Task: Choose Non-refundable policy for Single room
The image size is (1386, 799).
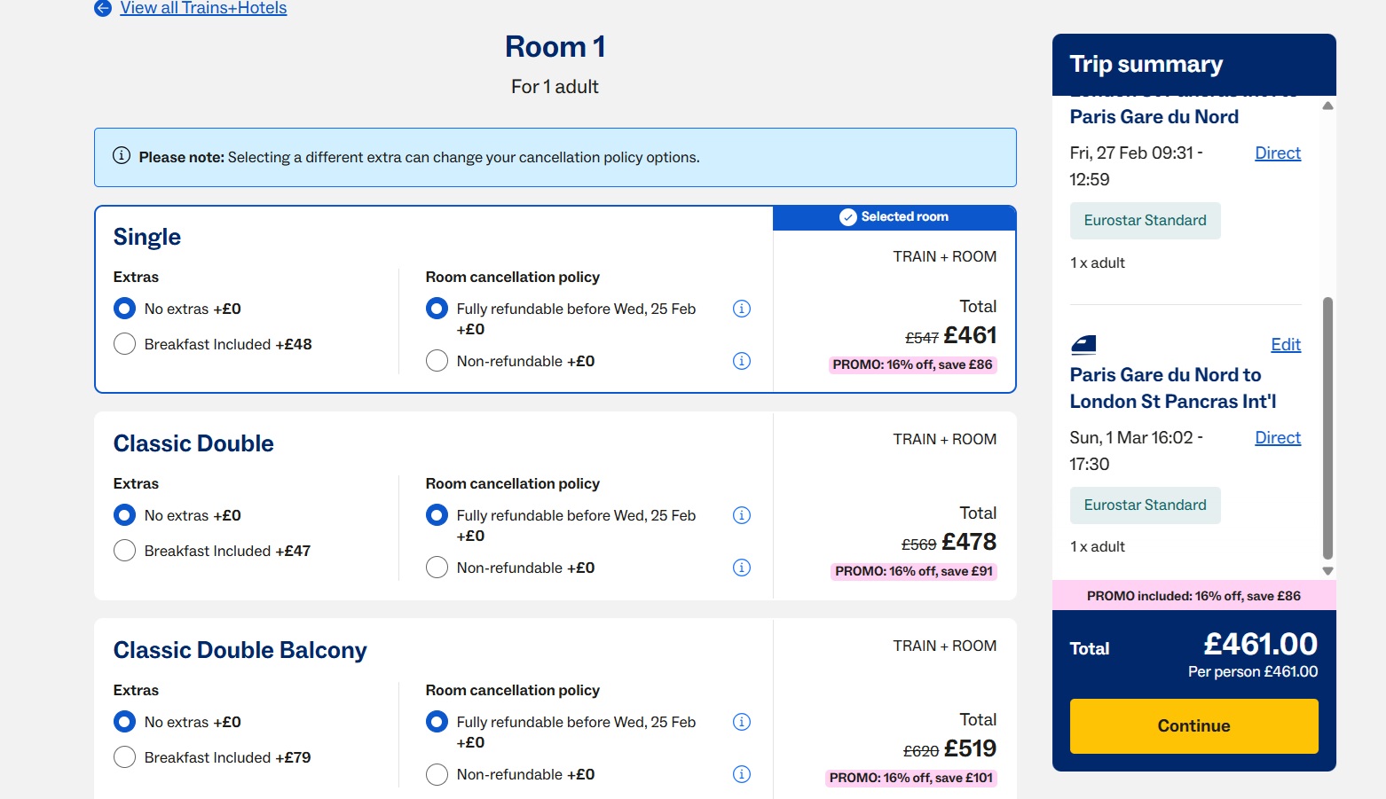Action: (x=437, y=361)
